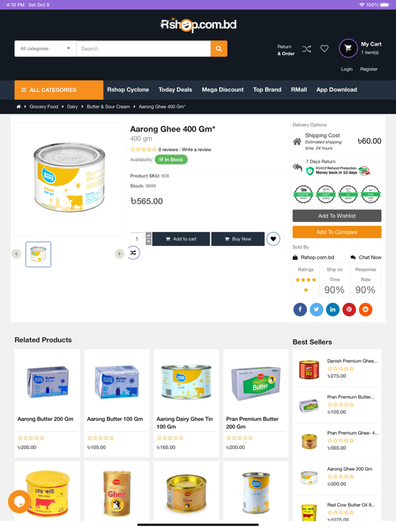The width and height of the screenshot is (396, 529).
Task: Open the Mega Discount menu item
Action: (223, 90)
